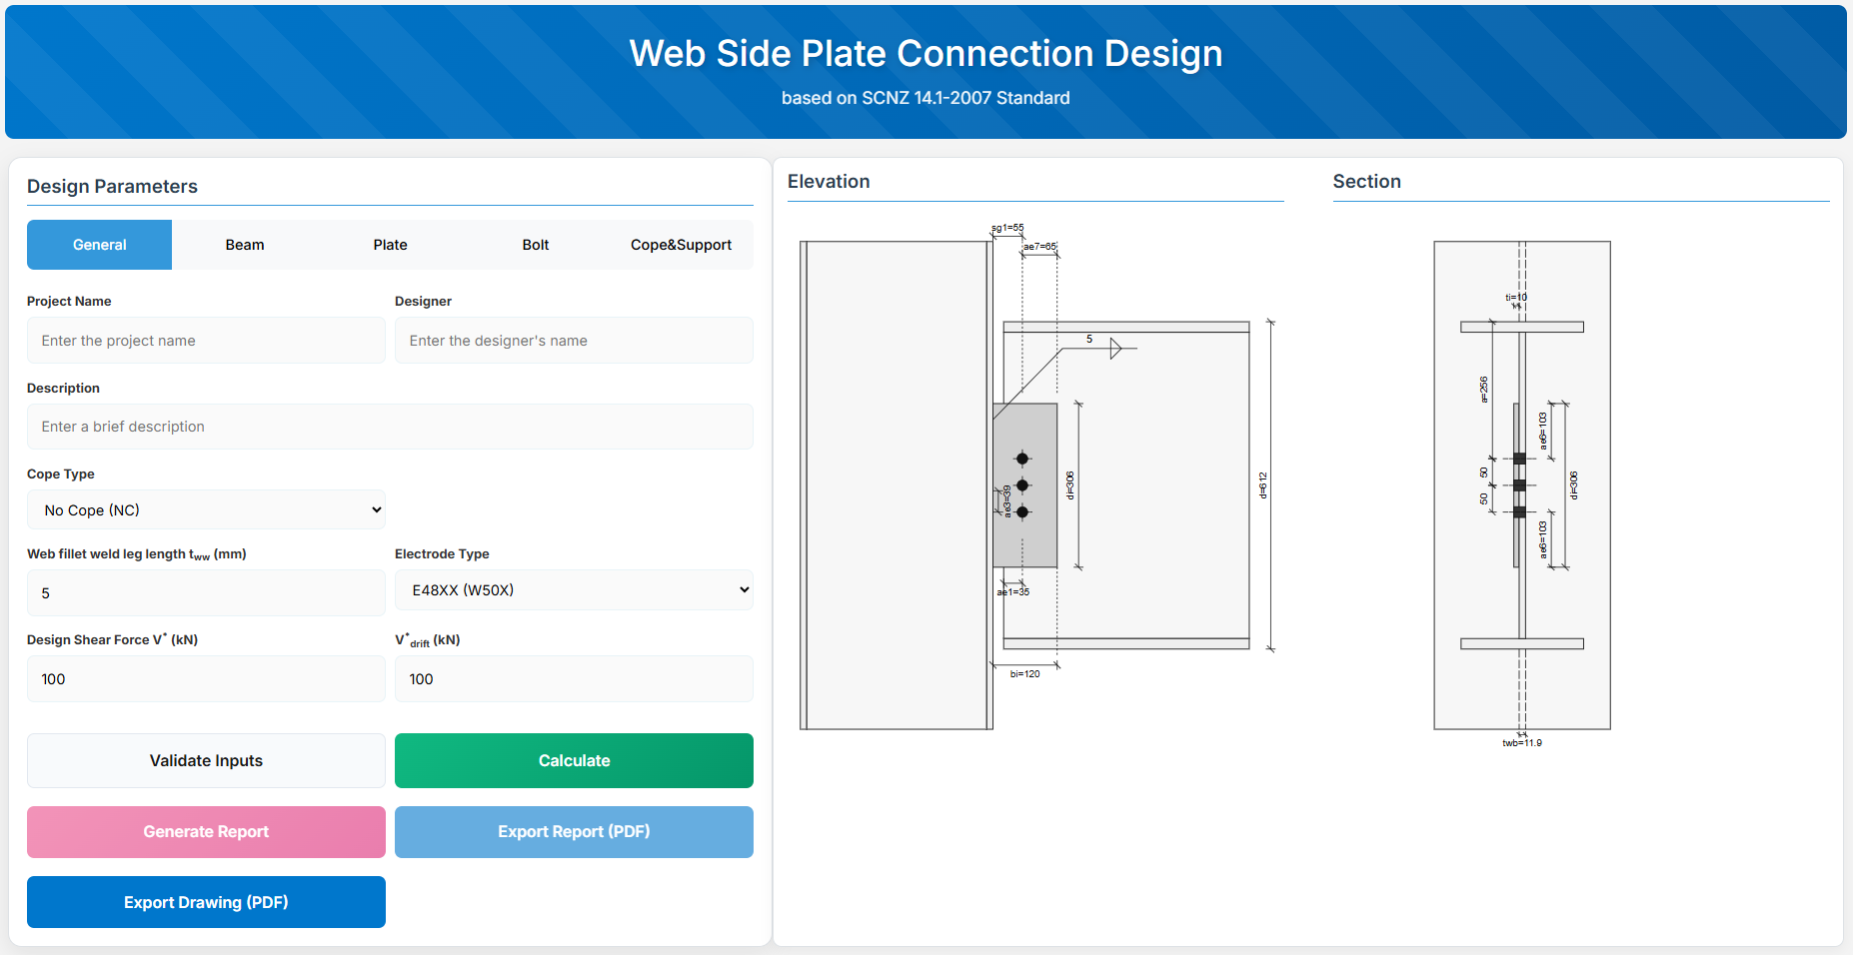This screenshot has width=1853, height=955.
Task: Open the Electrode Type dropdown
Action: pos(574,589)
